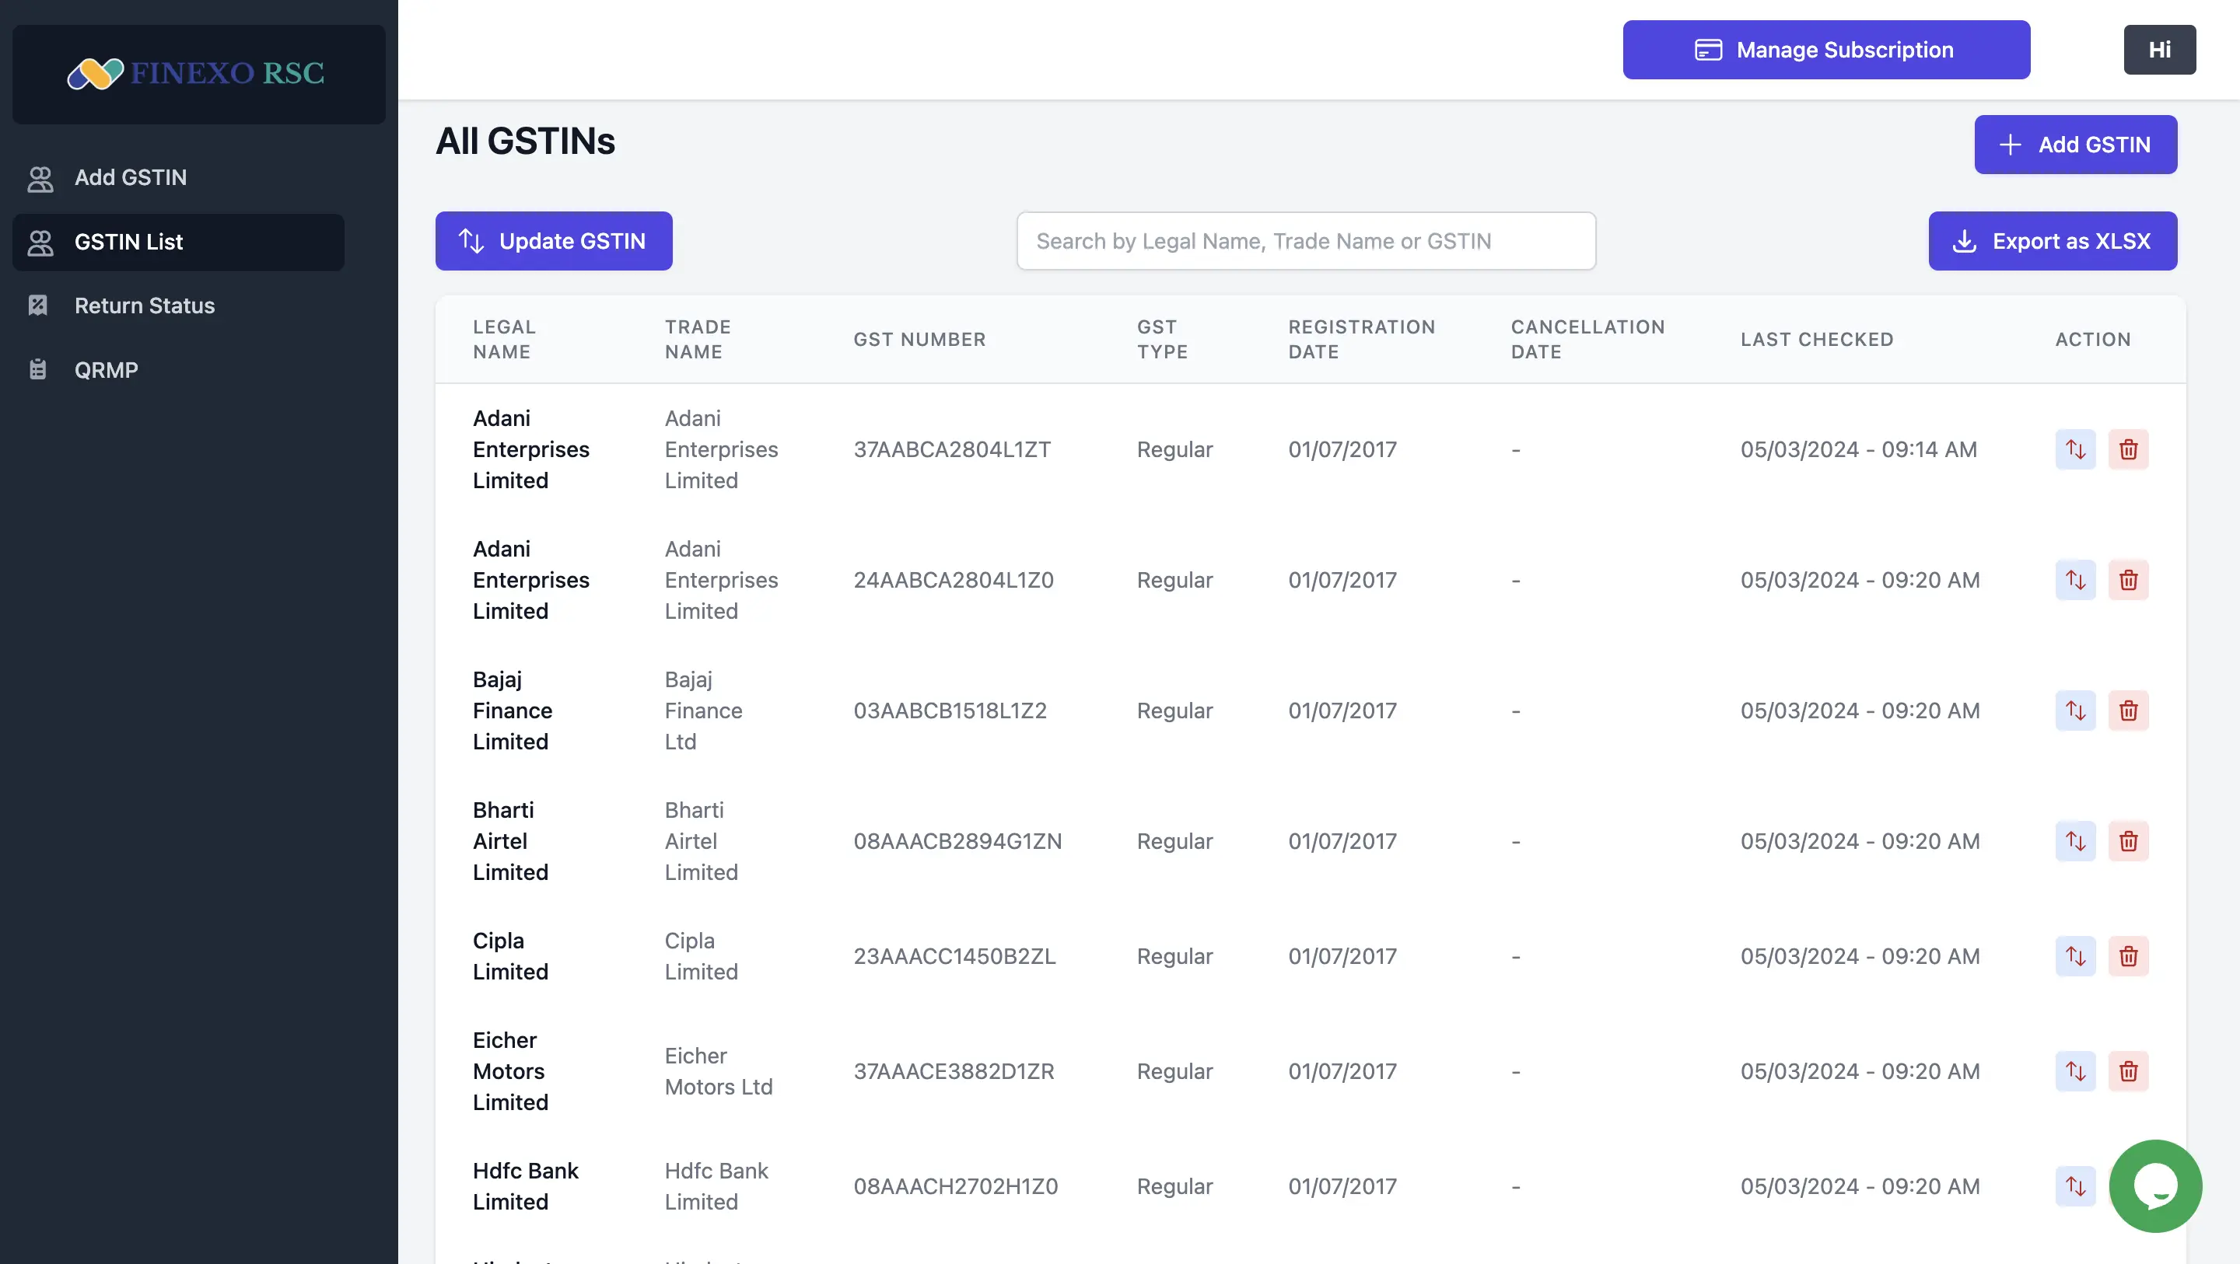Open the green chat widget
The image size is (2240, 1264).
click(x=2156, y=1185)
